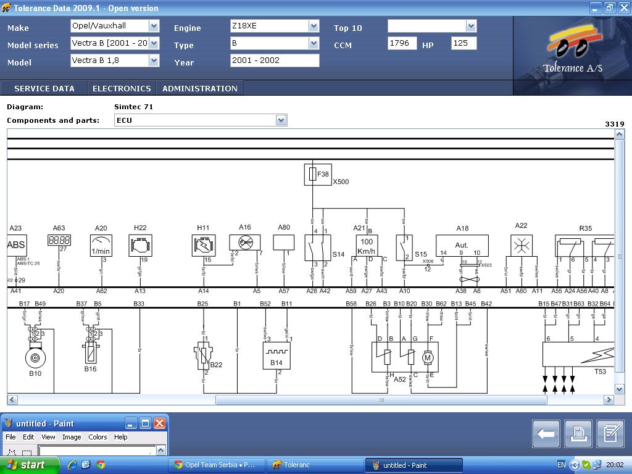Click the diagram scroll left arrow
The width and height of the screenshot is (632, 474).
click(12, 400)
